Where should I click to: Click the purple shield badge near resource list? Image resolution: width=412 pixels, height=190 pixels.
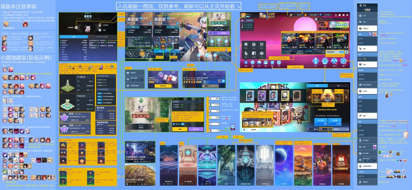point(233,127)
